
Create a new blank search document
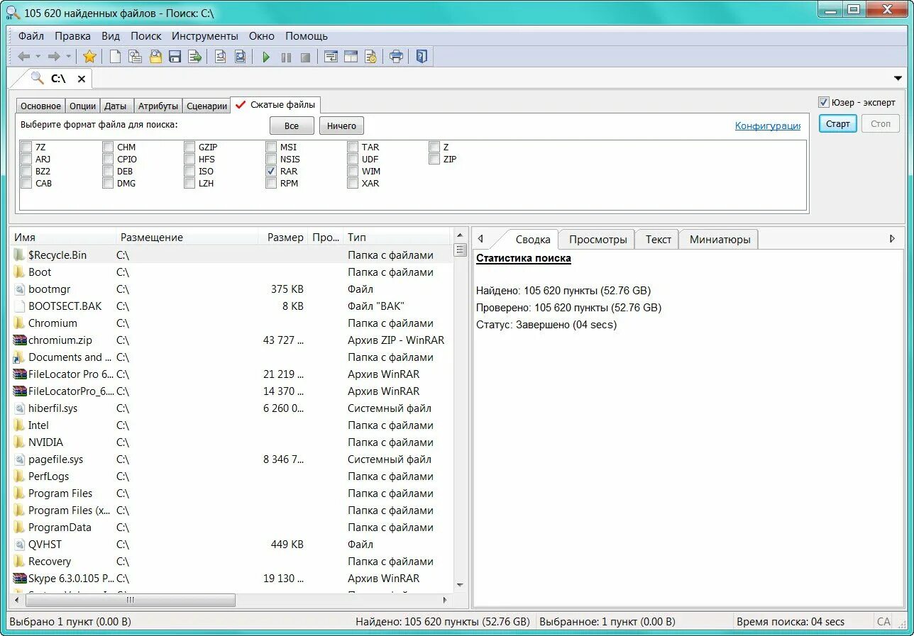(114, 57)
